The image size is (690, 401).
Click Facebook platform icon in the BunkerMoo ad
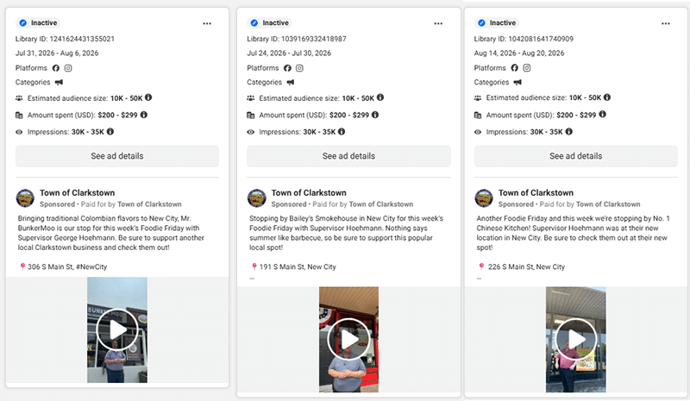click(x=56, y=68)
